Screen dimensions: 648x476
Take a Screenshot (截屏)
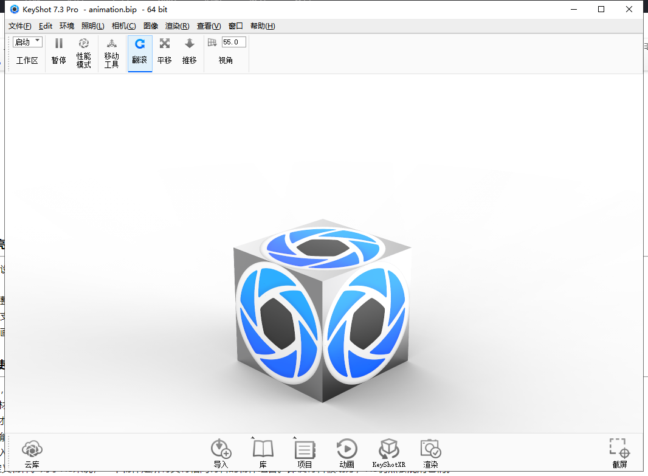[619, 454]
